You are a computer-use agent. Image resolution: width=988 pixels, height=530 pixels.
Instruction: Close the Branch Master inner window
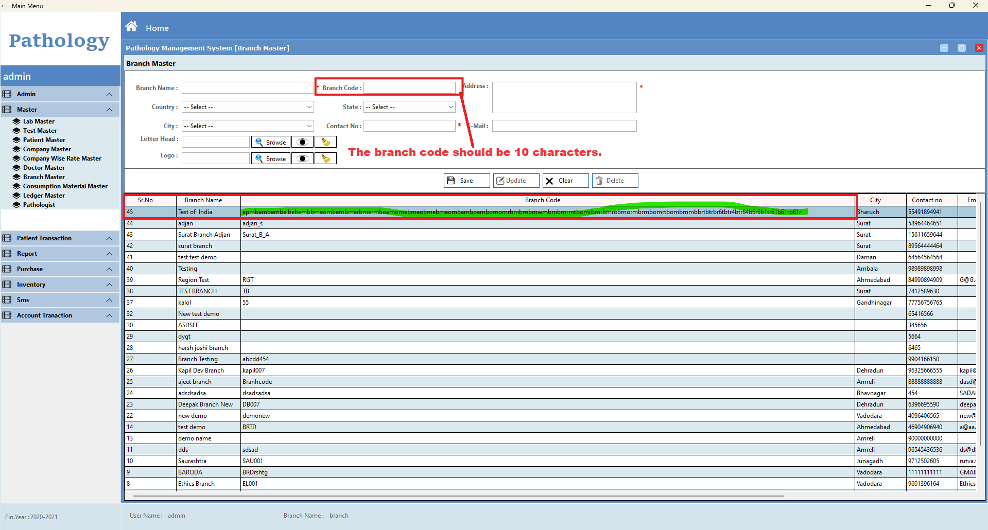coord(979,48)
